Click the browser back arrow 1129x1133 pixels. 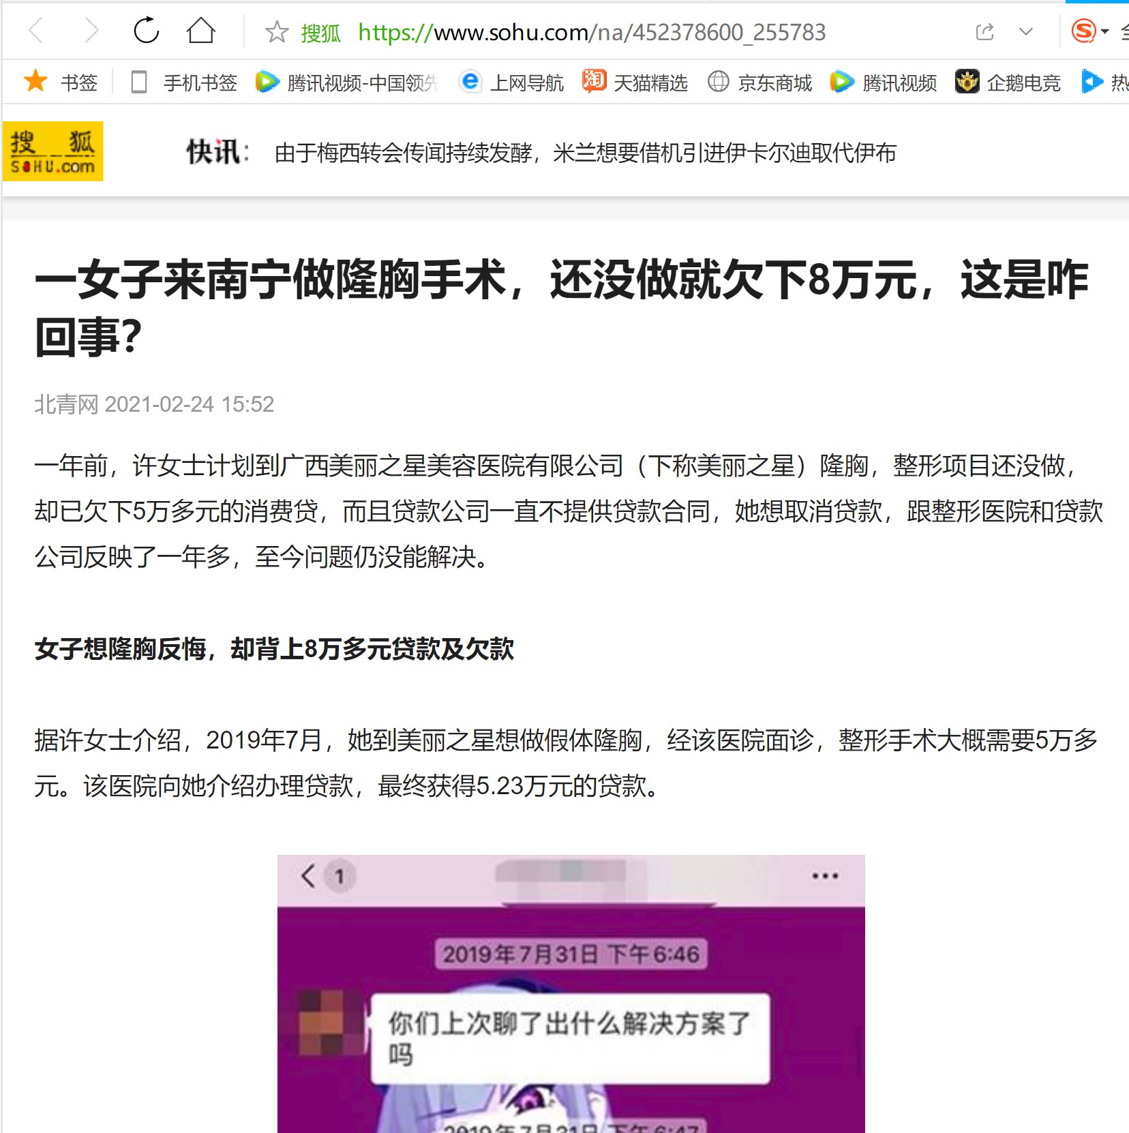pyautogui.click(x=36, y=31)
